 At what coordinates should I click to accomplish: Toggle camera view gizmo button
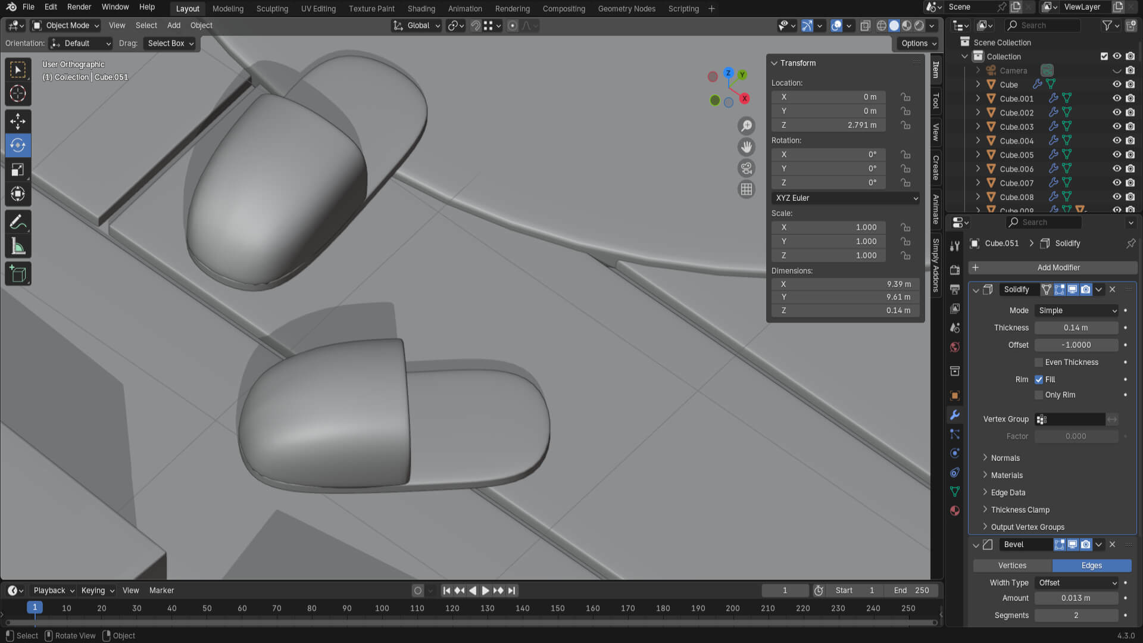click(x=746, y=168)
